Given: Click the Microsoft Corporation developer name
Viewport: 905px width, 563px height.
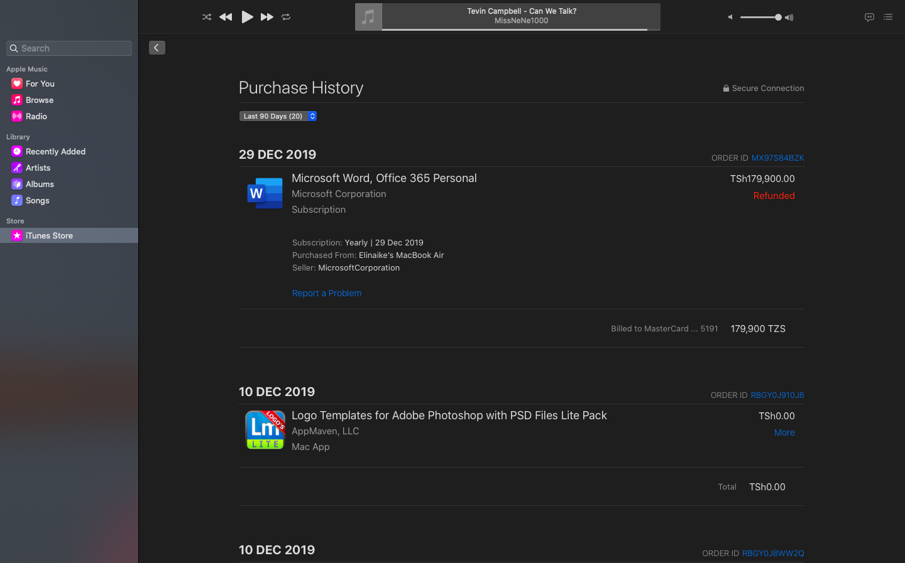Looking at the screenshot, I should 339,194.
